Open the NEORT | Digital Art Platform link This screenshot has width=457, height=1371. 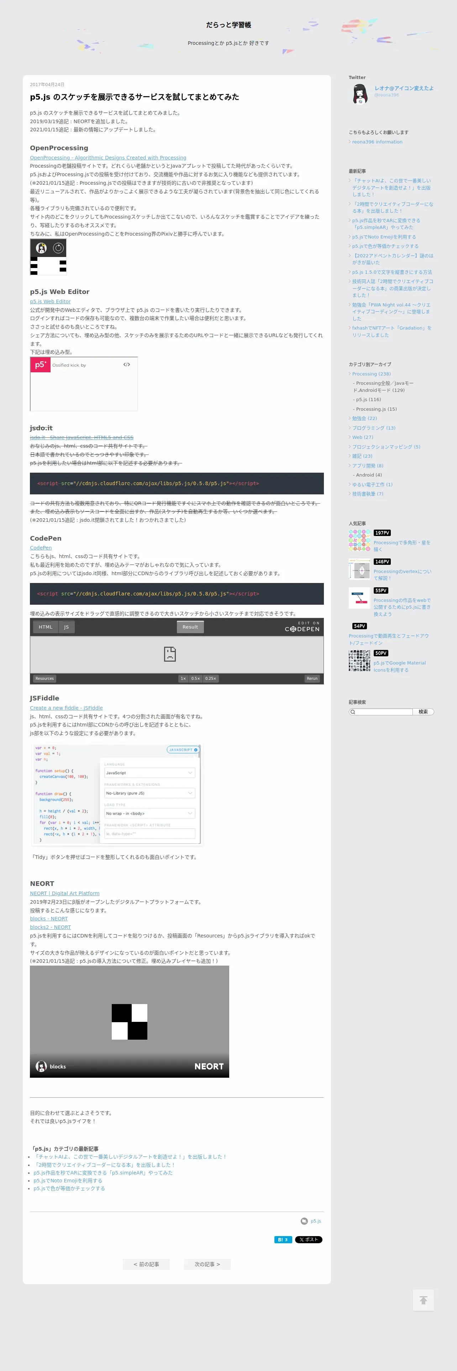(x=65, y=893)
